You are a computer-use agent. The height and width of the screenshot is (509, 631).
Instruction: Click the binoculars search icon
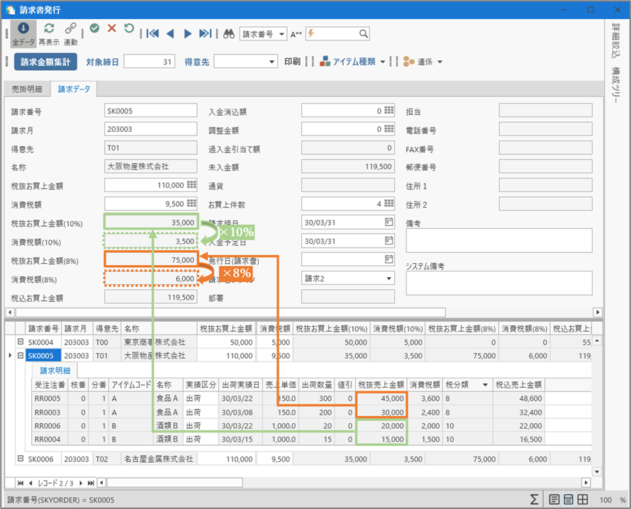click(229, 33)
